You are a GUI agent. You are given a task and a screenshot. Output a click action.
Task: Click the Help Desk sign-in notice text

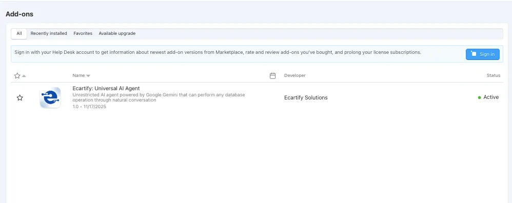pyautogui.click(x=218, y=52)
